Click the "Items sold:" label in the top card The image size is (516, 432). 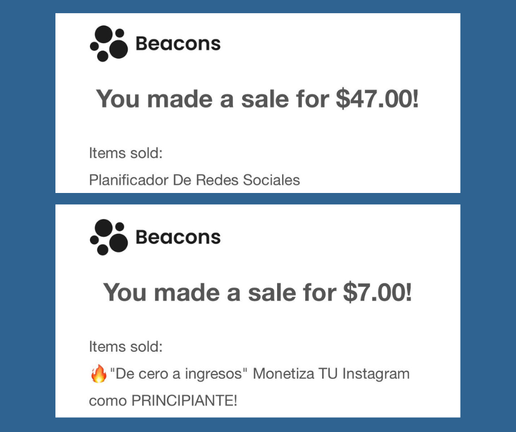(x=126, y=153)
